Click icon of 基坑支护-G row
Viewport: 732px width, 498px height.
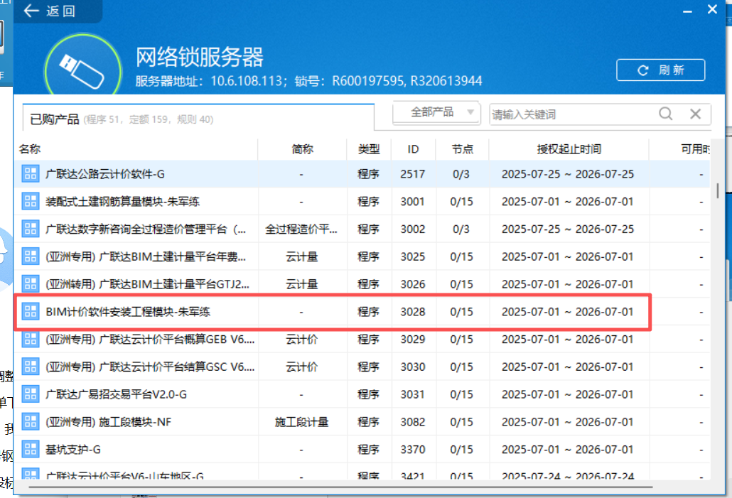coord(31,449)
